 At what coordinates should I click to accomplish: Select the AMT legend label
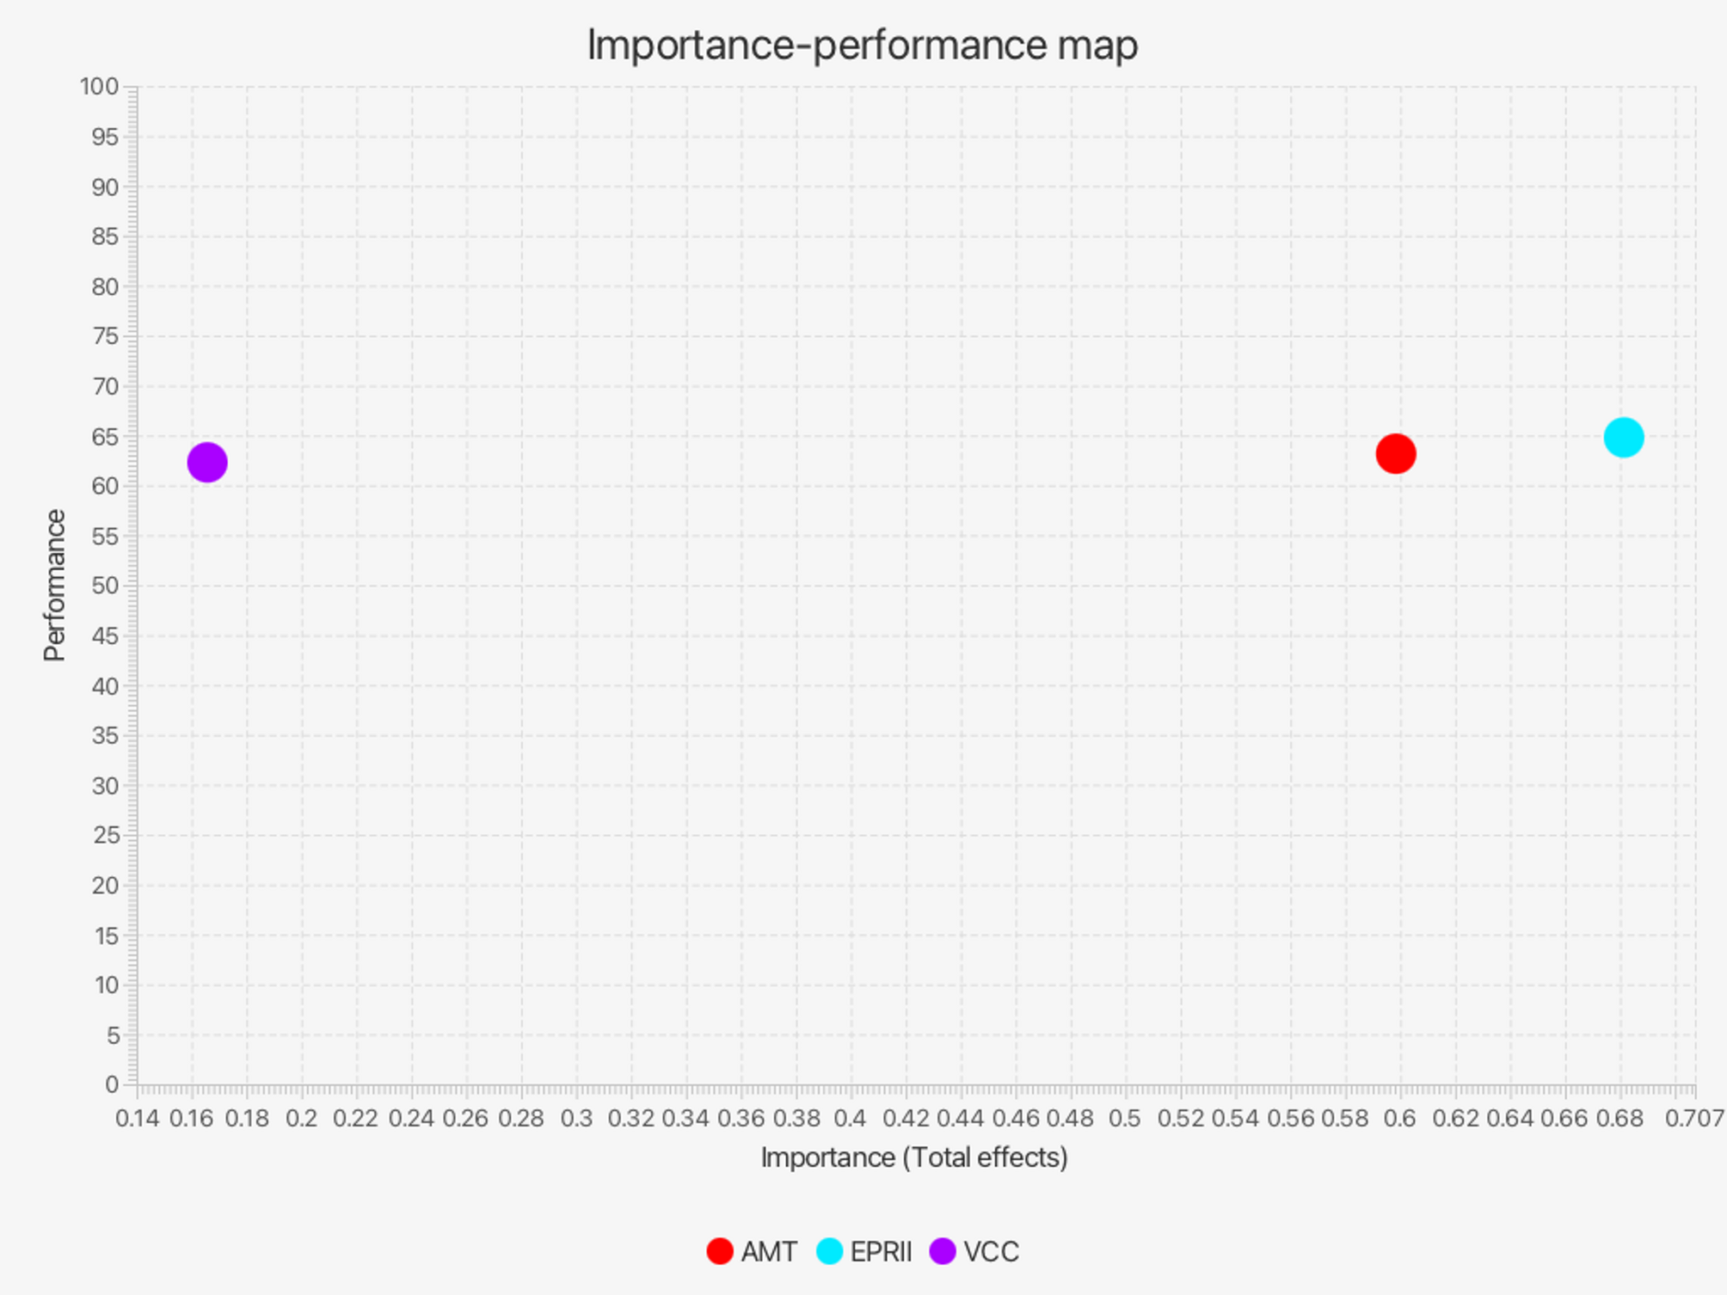pos(769,1252)
